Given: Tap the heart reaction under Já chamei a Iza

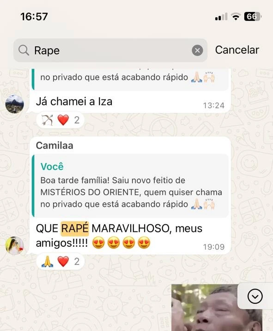Looking at the screenshot, I should click(x=63, y=120).
